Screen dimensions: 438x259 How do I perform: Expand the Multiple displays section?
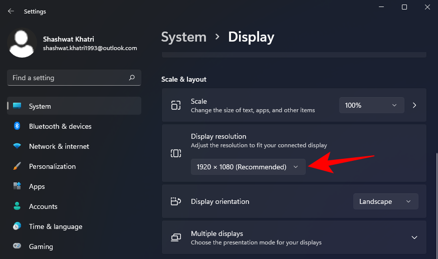pyautogui.click(x=414, y=237)
